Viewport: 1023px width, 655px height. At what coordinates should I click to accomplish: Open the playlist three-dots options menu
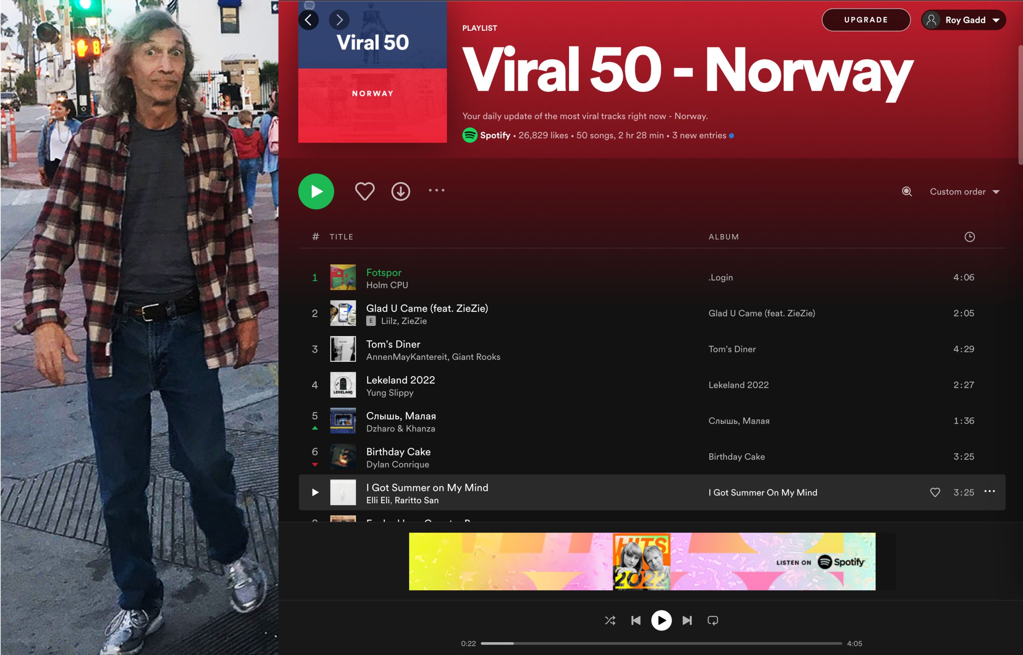point(436,190)
